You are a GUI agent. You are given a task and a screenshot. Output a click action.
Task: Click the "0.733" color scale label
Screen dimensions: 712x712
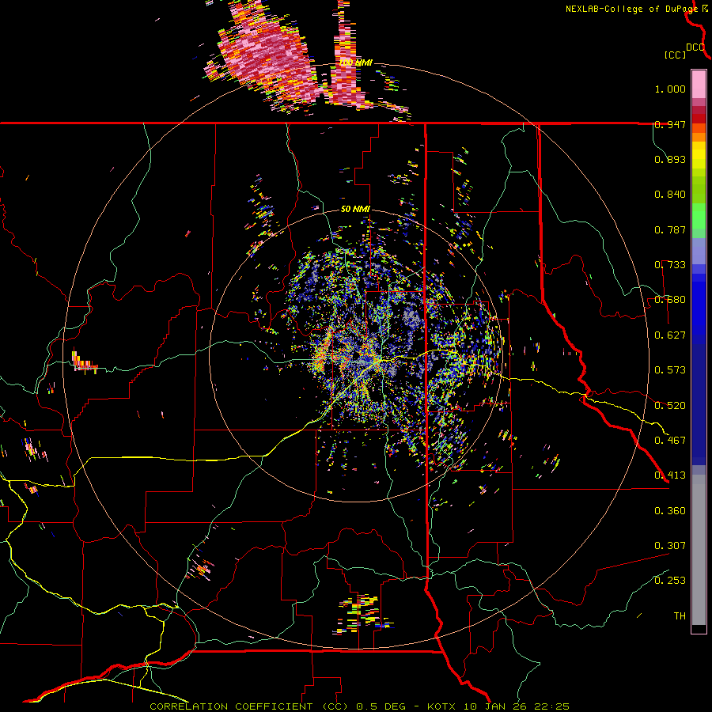(670, 265)
